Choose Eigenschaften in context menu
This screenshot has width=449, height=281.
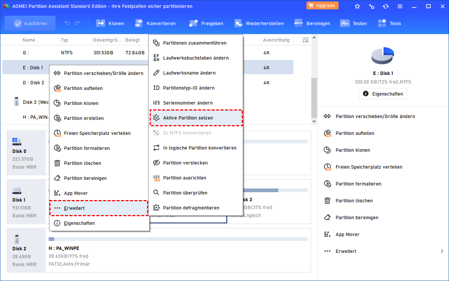[x=99, y=223]
